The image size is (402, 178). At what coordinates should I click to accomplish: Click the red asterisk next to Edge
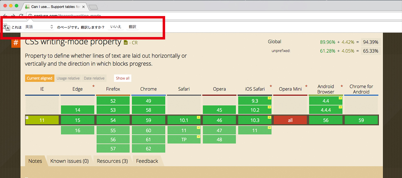tap(93, 87)
